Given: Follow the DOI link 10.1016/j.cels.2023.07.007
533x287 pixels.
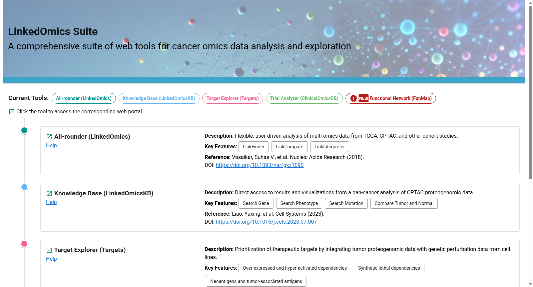Looking at the screenshot, I should (266, 222).
